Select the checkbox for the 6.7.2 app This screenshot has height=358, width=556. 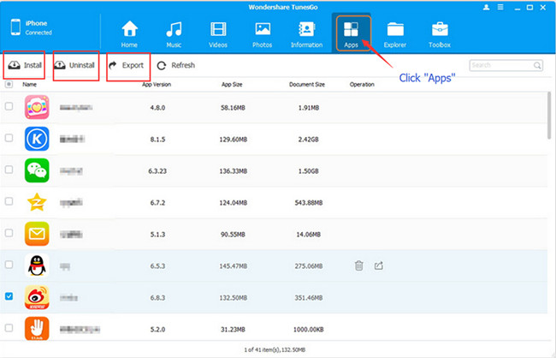[x=9, y=201]
